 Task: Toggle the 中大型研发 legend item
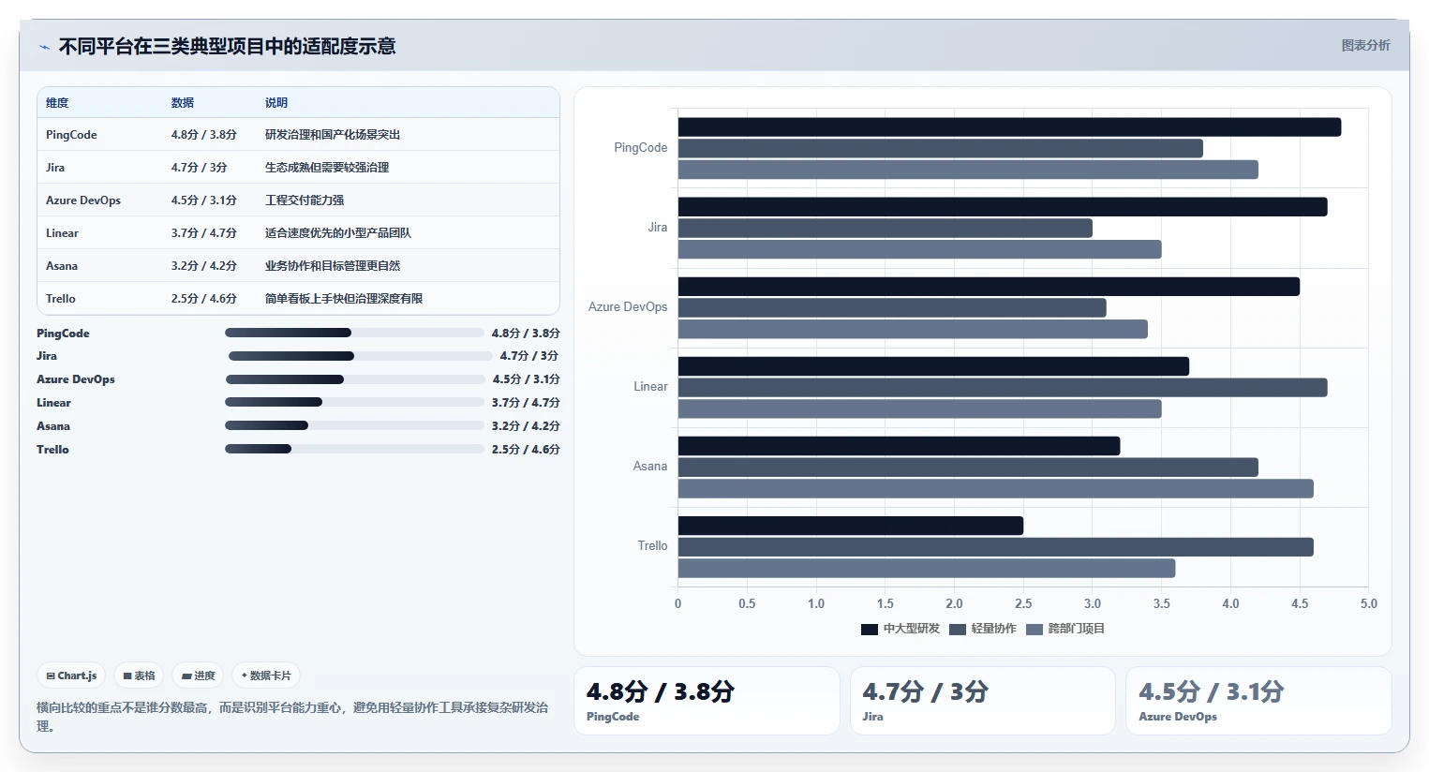pyautogui.click(x=901, y=629)
